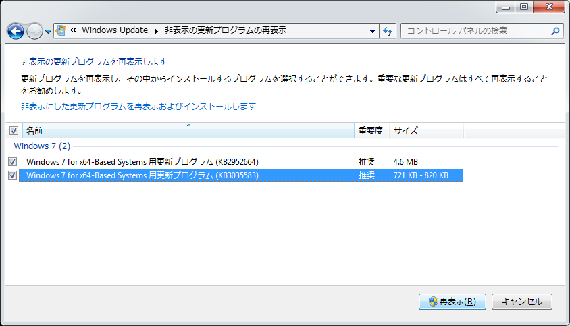The width and height of the screenshot is (570, 326).
Task: Uncheck the KB2952664 update checkbox
Action: coord(13,162)
